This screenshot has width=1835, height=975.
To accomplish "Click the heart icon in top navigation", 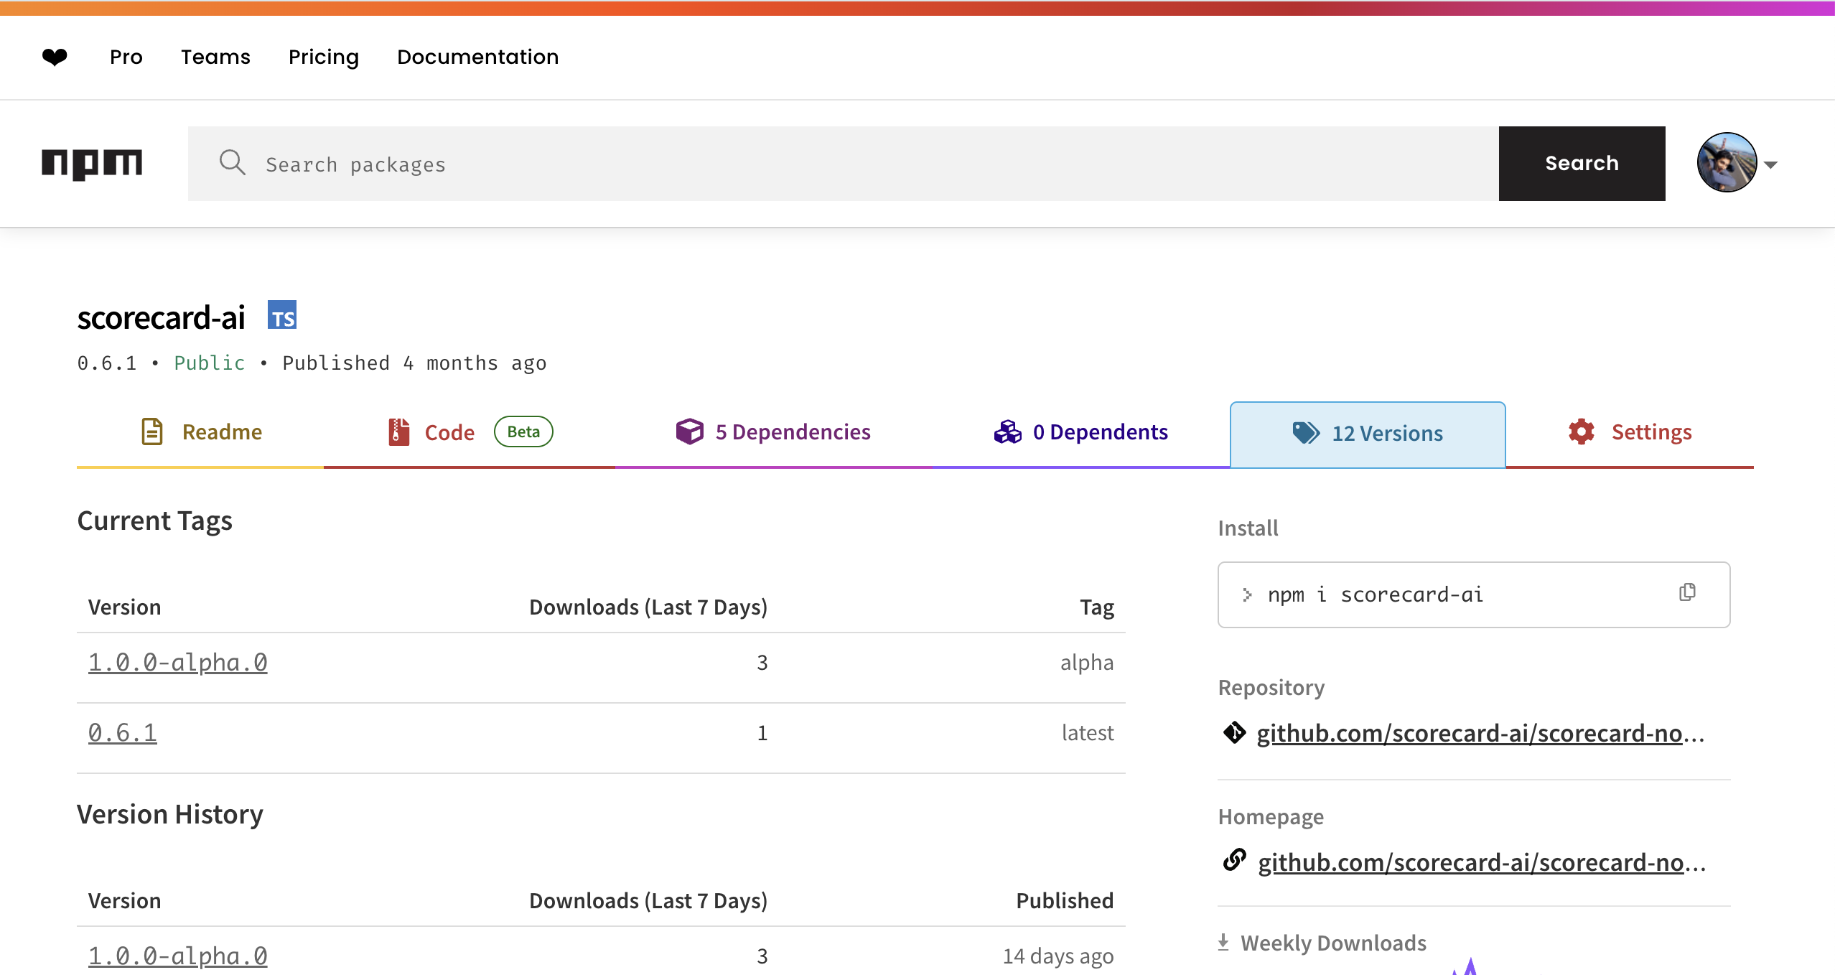I will click(x=55, y=57).
